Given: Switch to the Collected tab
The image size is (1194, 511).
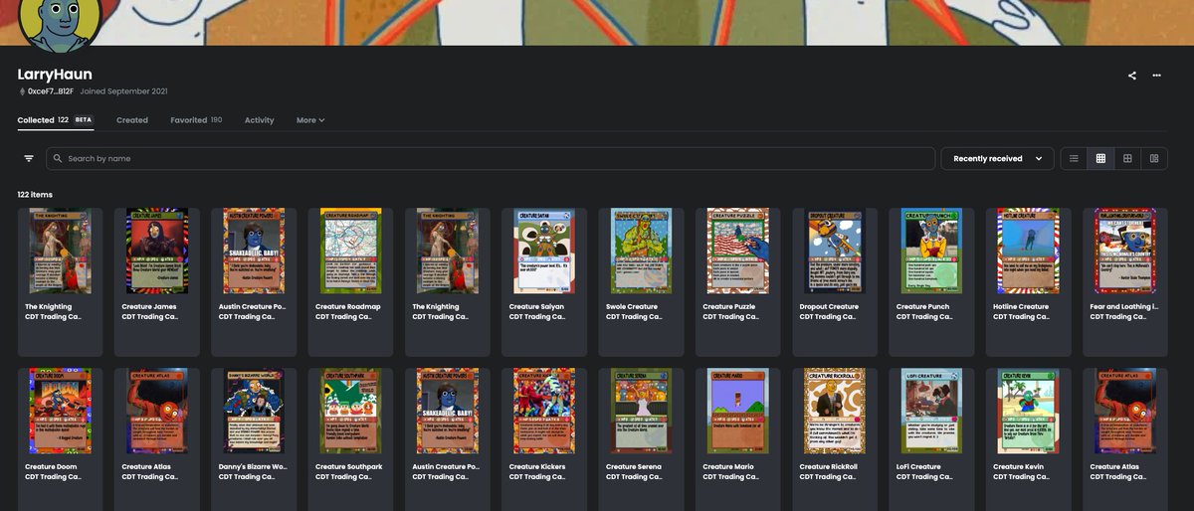Looking at the screenshot, I should point(55,120).
